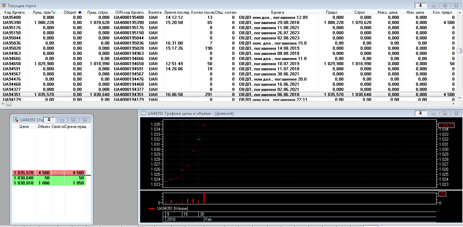Click the Валюта column header

pos(155,12)
